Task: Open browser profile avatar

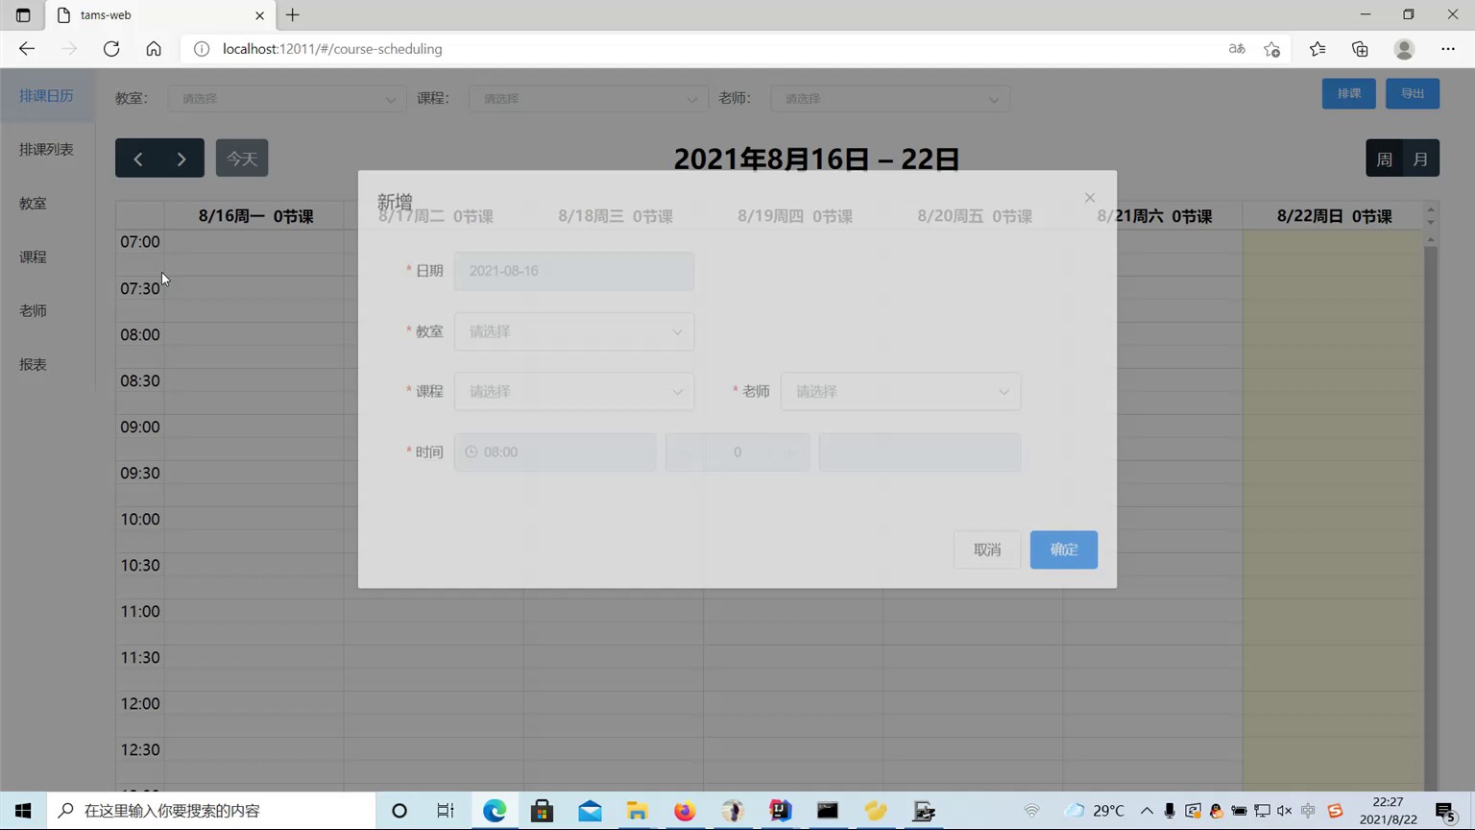Action: click(x=1404, y=49)
